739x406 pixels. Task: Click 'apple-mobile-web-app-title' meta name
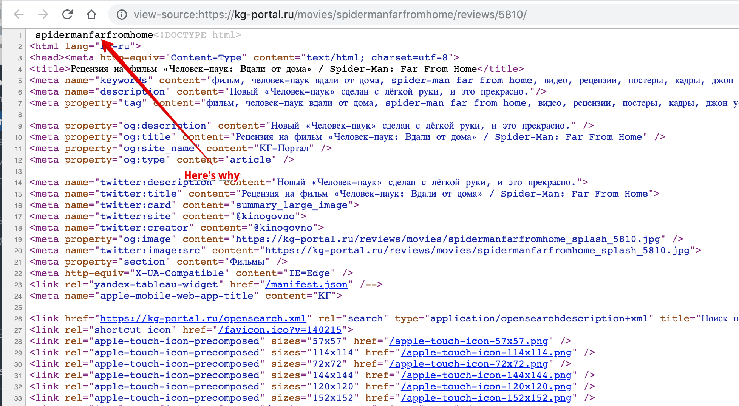click(177, 296)
